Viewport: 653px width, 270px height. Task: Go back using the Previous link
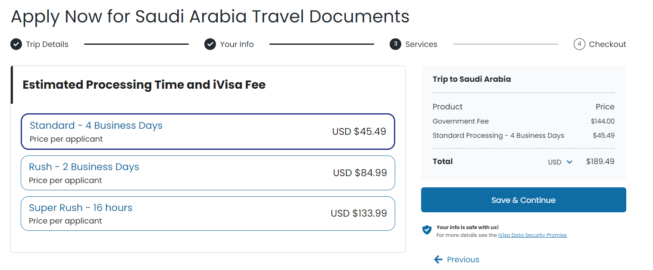pyautogui.click(x=462, y=259)
